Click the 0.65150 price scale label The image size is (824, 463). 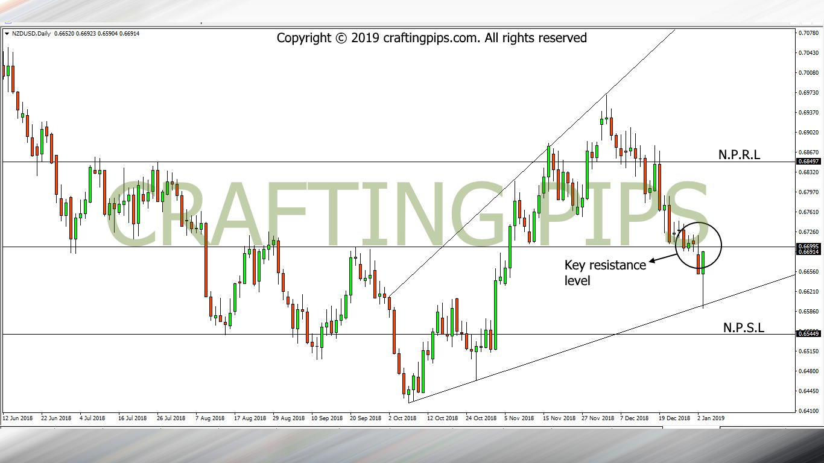point(808,351)
